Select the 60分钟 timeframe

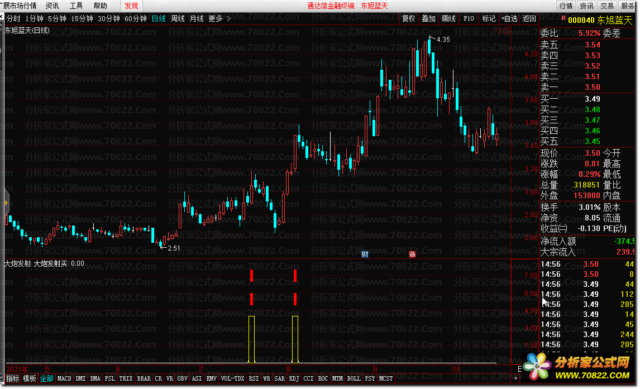pos(136,19)
